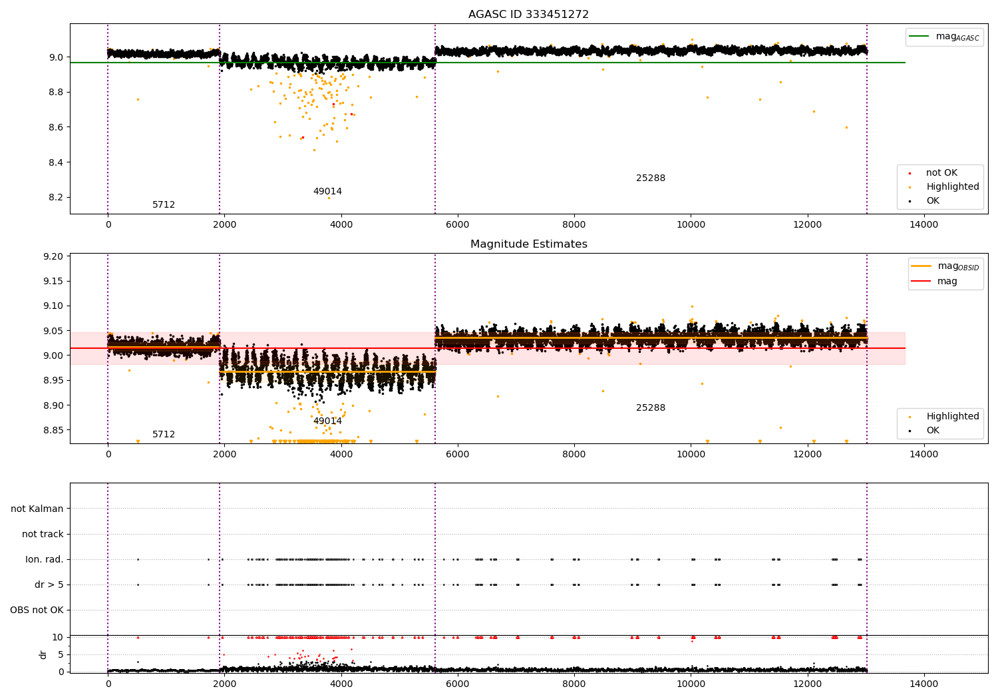
Task: Click the 9.20 tick label on middle plot
Action: (x=53, y=257)
